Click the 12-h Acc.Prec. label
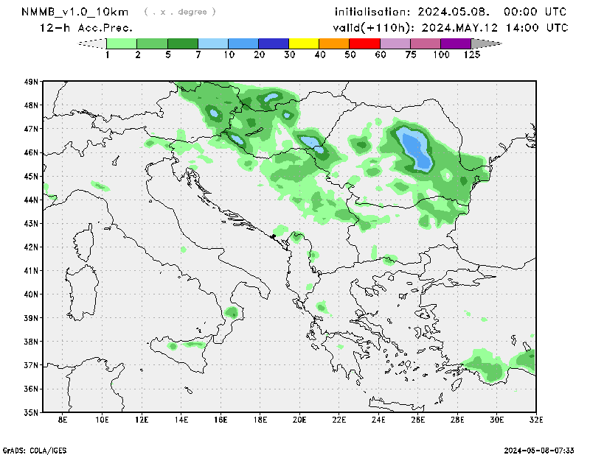The height and width of the screenshot is (455, 590). [x=86, y=27]
